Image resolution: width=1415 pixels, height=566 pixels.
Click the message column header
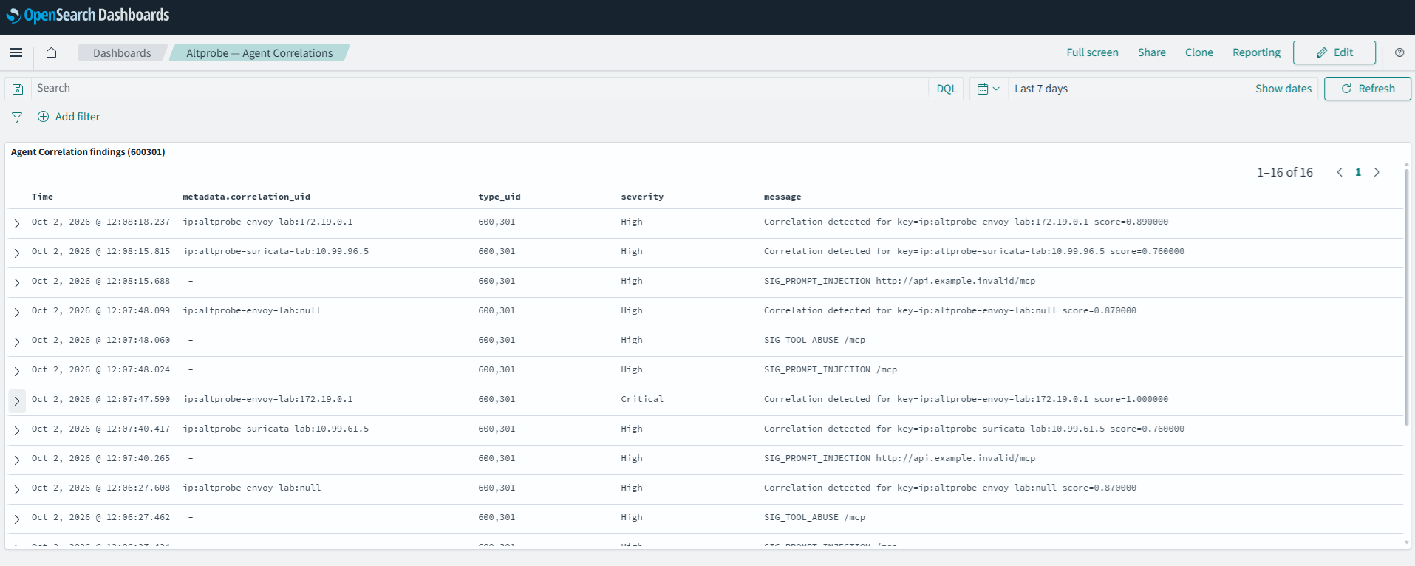coord(782,197)
